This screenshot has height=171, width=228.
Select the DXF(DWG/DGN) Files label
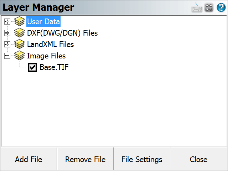62,33
